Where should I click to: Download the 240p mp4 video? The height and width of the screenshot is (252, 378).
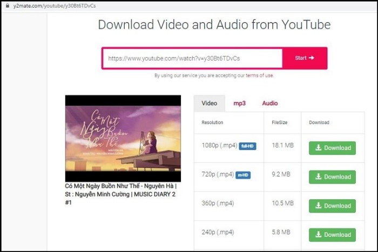coord(332,235)
